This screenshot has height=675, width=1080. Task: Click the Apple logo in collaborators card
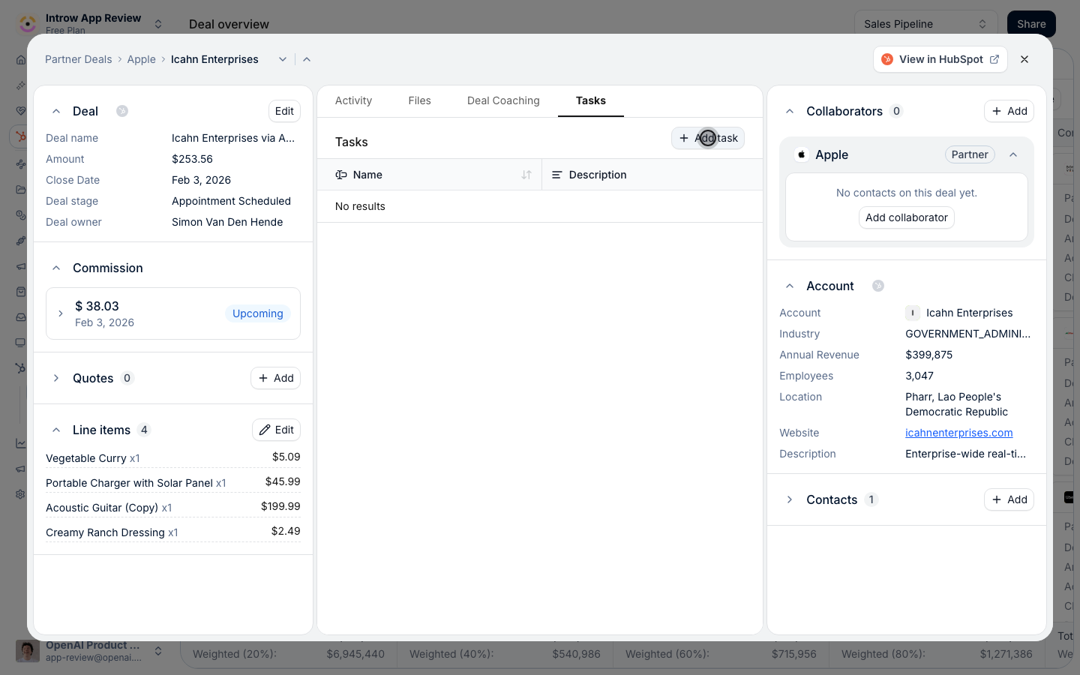click(802, 154)
